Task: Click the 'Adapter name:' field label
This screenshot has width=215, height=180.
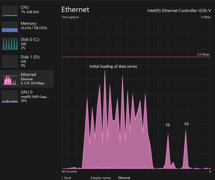Action: 101,178
